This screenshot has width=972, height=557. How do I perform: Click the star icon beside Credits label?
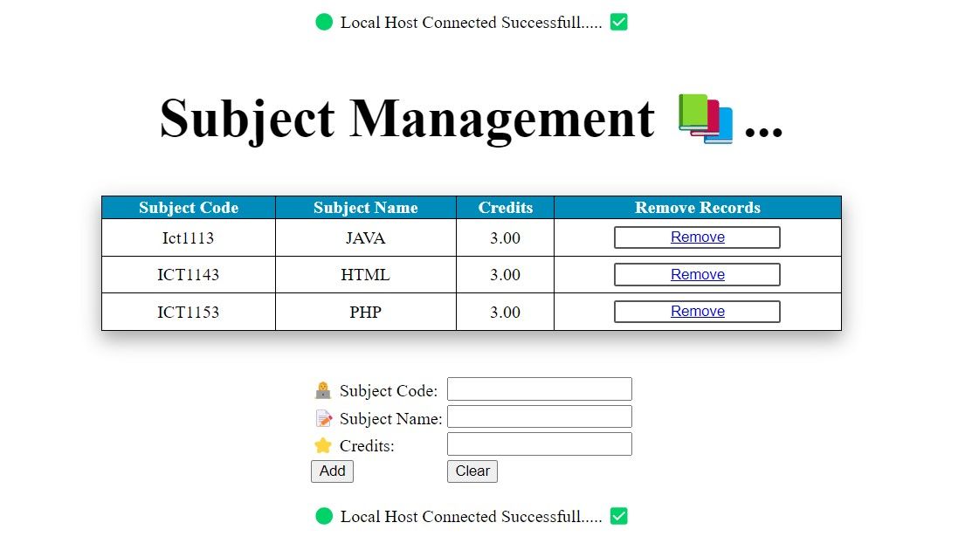[x=322, y=445]
